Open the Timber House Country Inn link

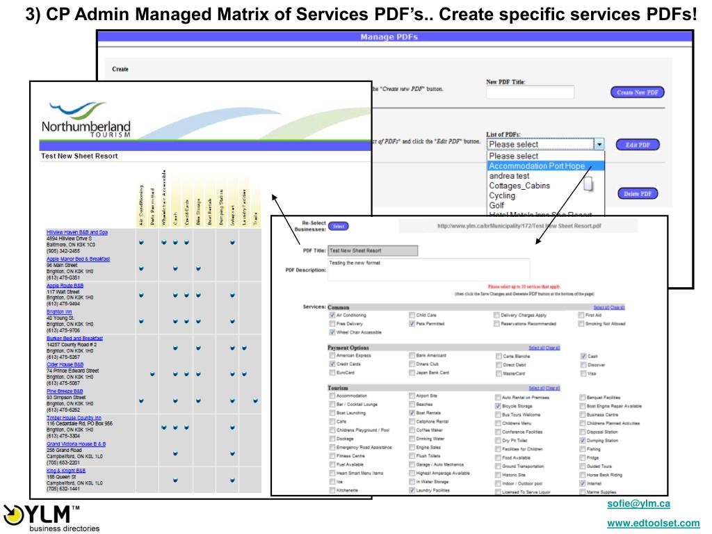click(x=74, y=418)
